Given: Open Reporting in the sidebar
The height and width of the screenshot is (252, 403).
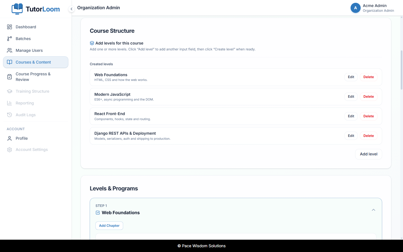Looking at the screenshot, I should pyautogui.click(x=36, y=103).
